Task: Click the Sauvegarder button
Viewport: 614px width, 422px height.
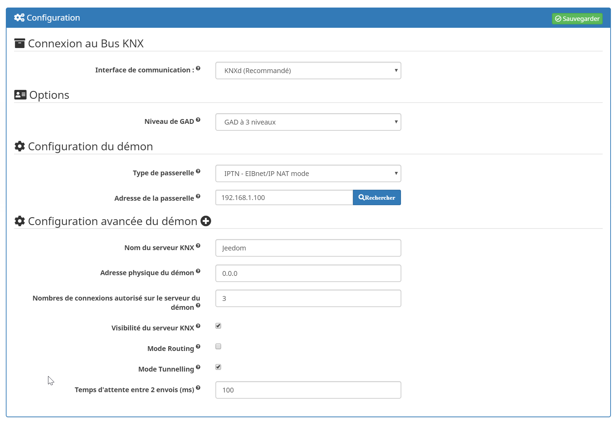Action: coord(577,19)
